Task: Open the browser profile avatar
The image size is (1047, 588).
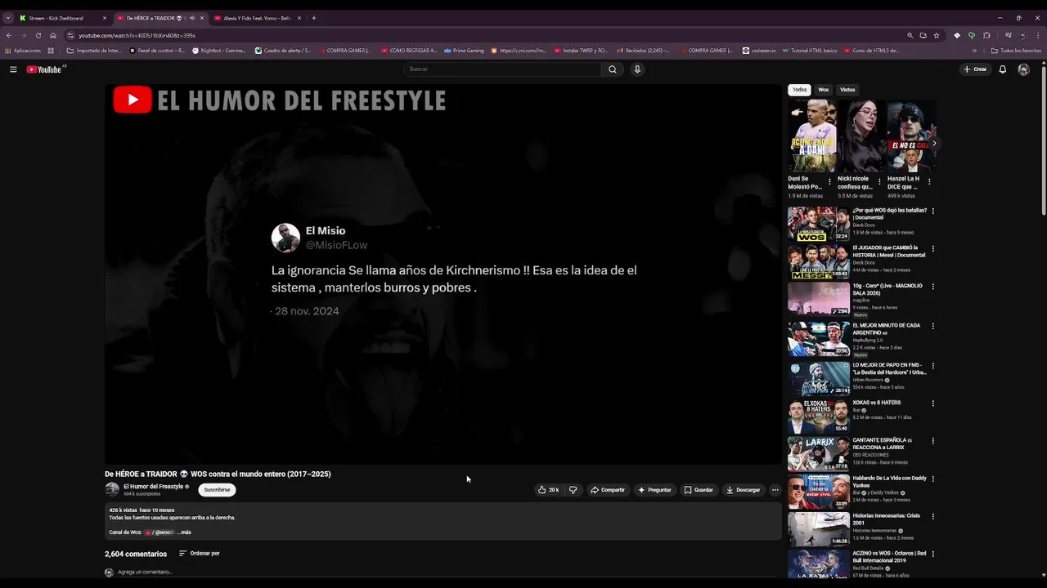Action: click(1022, 35)
